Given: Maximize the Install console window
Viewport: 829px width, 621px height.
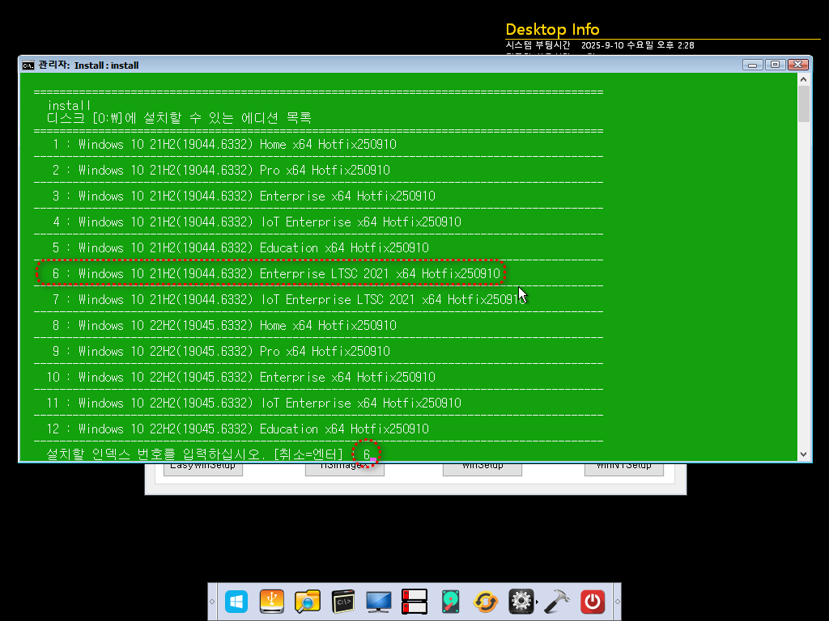Looking at the screenshot, I should [x=775, y=65].
